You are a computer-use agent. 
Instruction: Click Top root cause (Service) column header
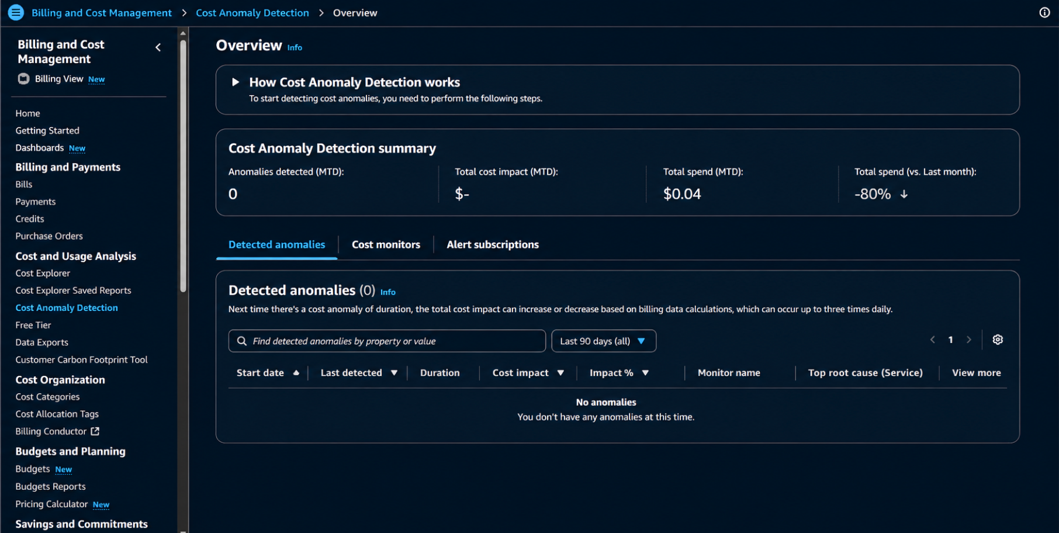pyautogui.click(x=865, y=373)
